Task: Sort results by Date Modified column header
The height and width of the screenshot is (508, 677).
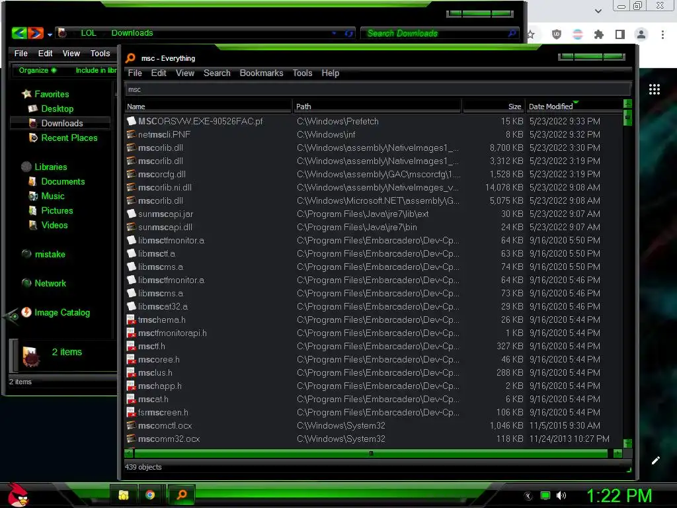Action: click(575, 106)
